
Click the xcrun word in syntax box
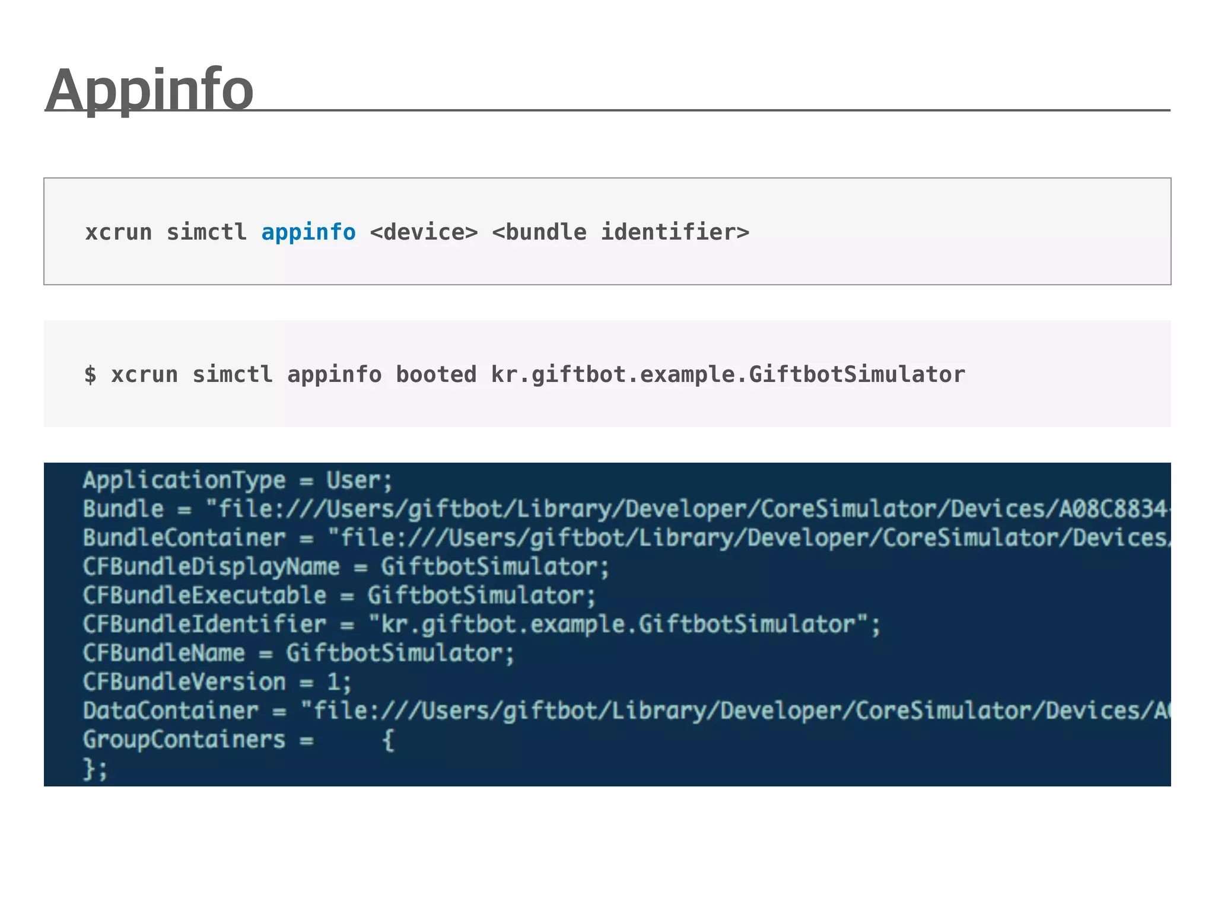tap(118, 232)
